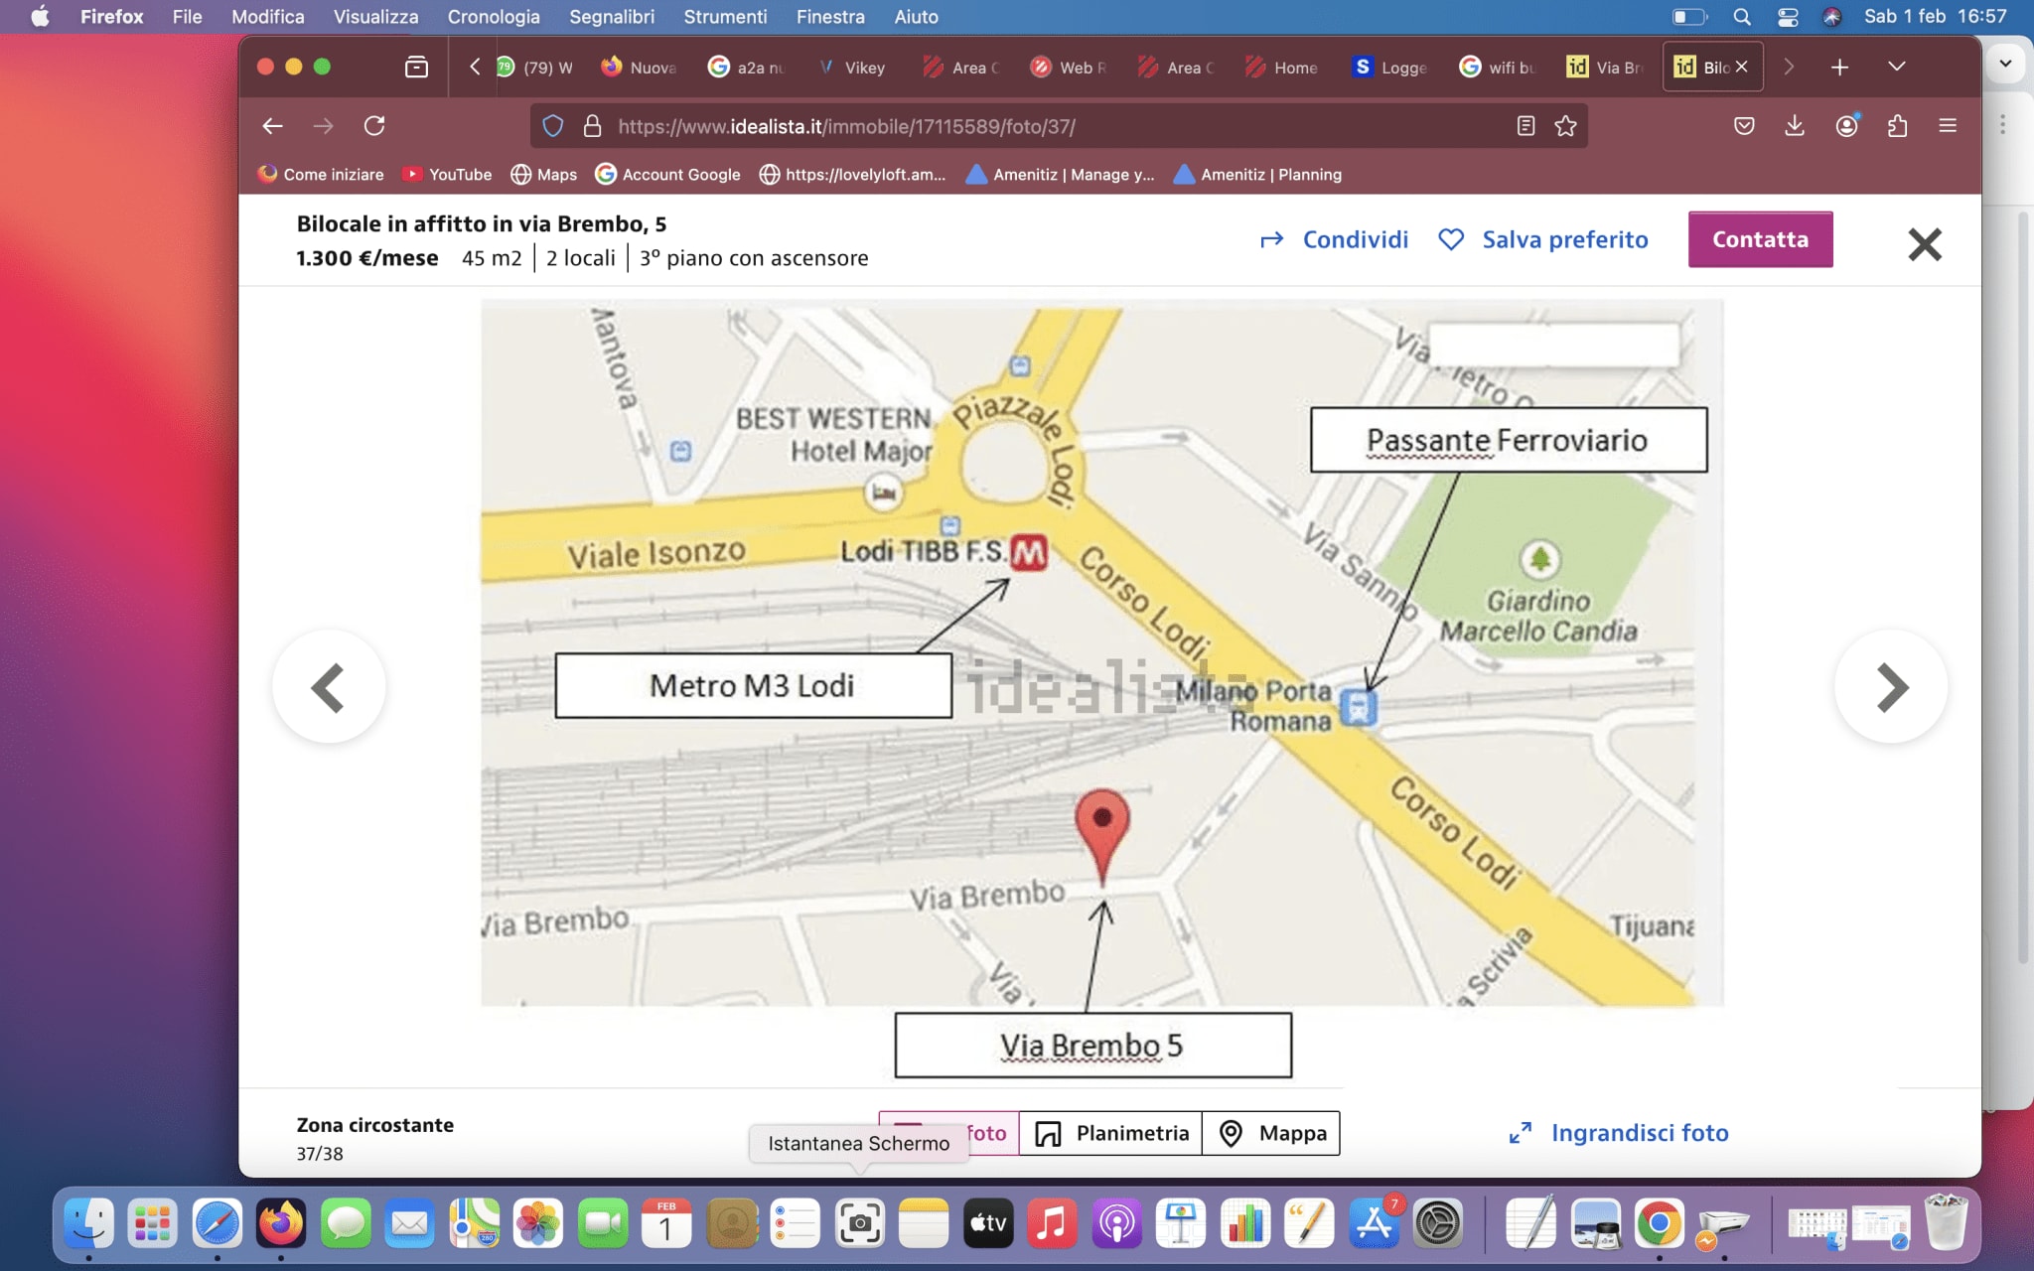The width and height of the screenshot is (2034, 1271).
Task: Open Firefox tracking protection shield
Action: [x=553, y=126]
